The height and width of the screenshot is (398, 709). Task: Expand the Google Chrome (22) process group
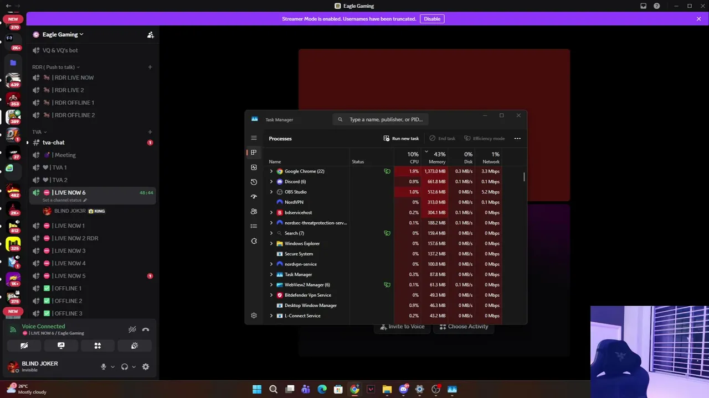271,171
